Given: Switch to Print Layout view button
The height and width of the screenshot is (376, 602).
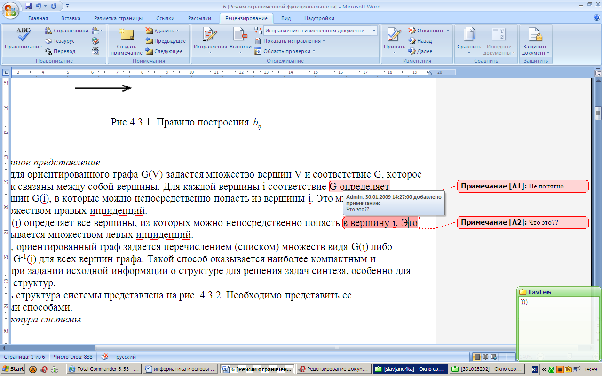Looking at the screenshot, I should pyautogui.click(x=477, y=357).
